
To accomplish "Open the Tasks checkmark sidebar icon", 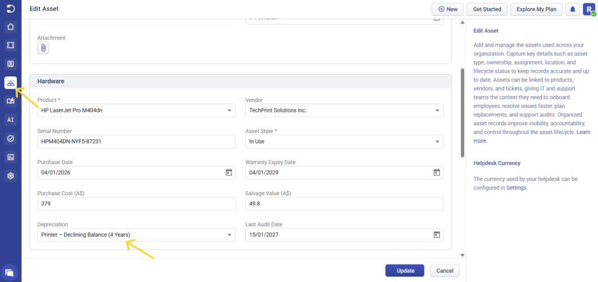I will [x=11, y=139].
